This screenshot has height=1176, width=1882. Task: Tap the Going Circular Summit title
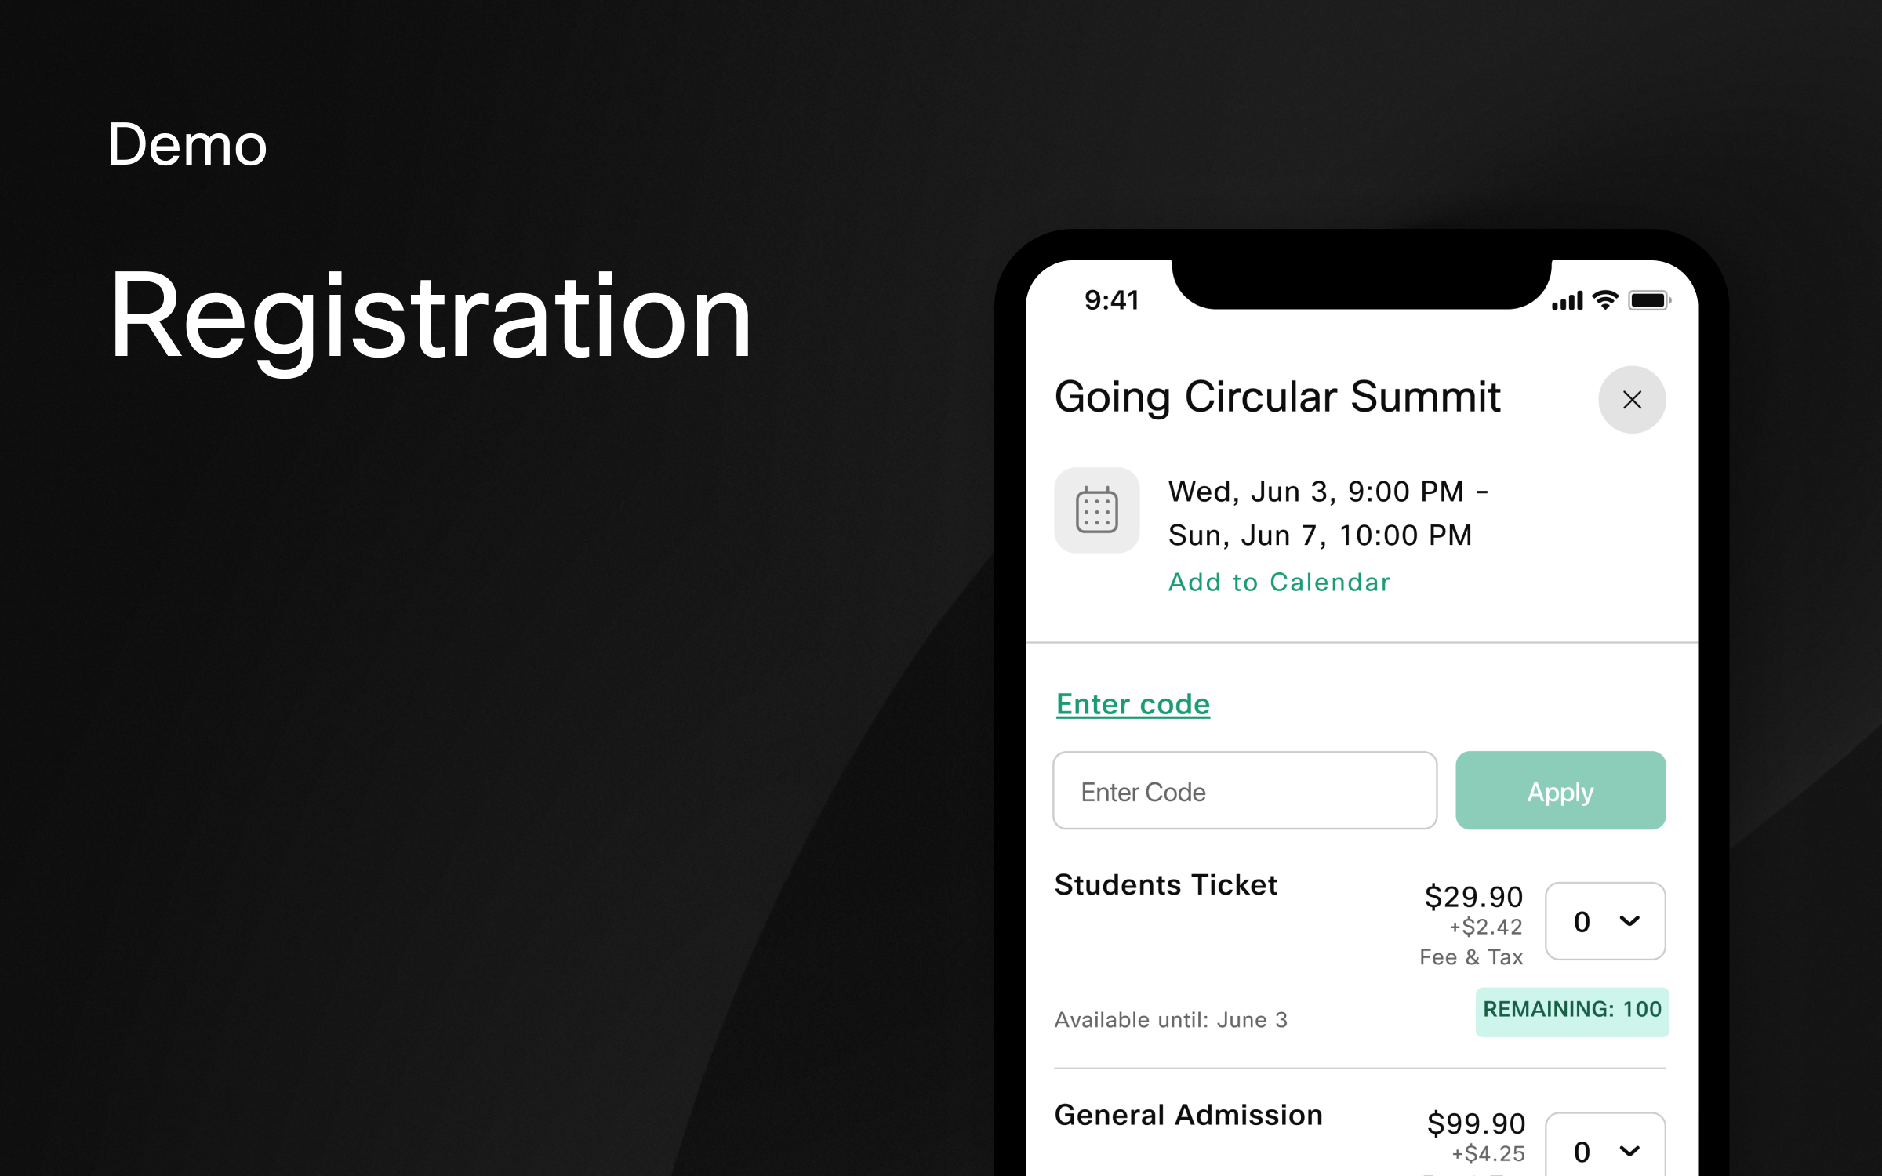click(1277, 397)
